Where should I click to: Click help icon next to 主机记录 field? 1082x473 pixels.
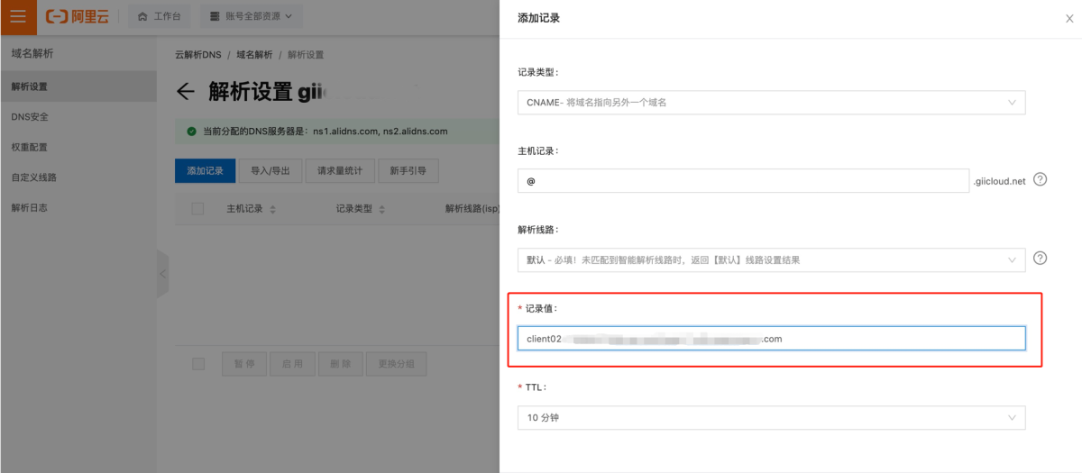point(1040,179)
